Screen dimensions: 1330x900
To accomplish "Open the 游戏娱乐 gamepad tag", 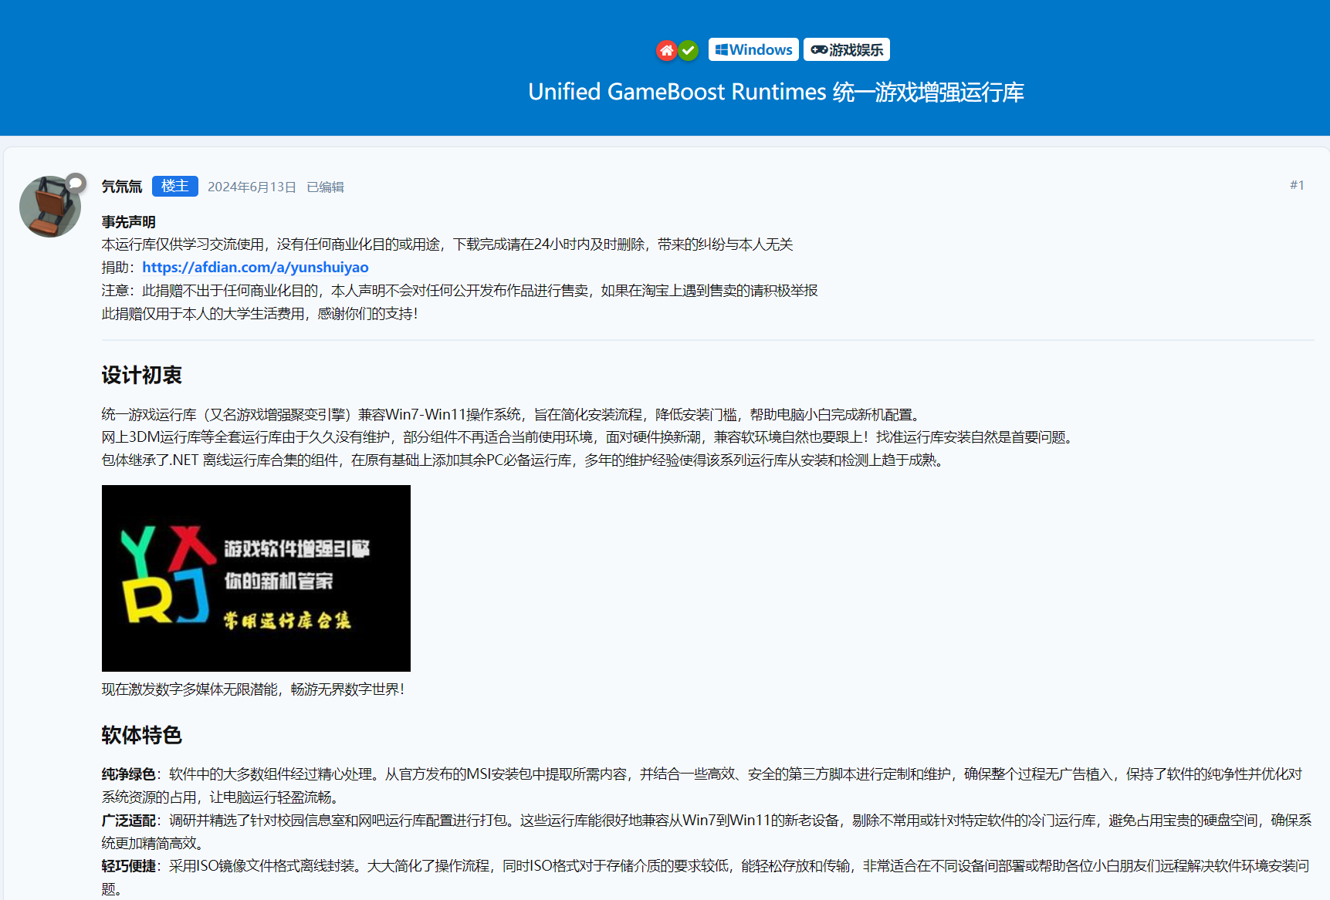I will pos(846,49).
